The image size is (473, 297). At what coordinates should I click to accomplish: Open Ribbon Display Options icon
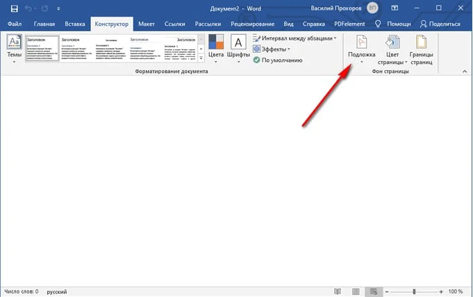(x=395, y=8)
